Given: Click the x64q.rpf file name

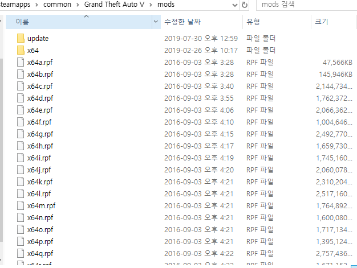Looking at the screenshot, I should (40, 254).
